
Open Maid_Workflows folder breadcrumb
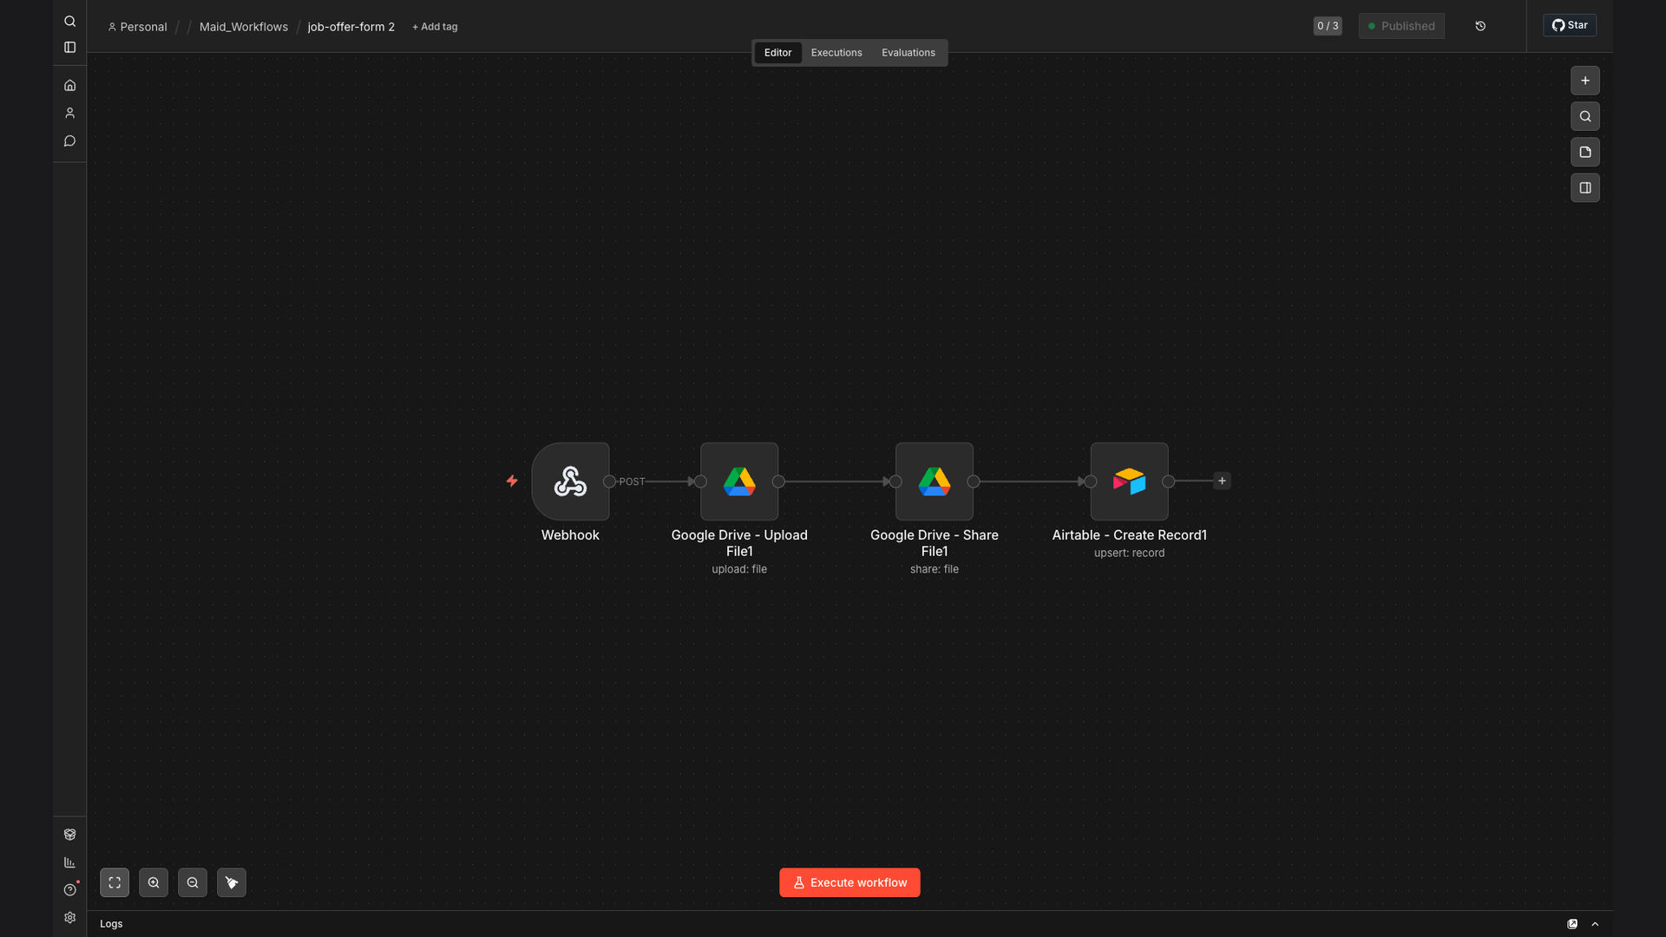(244, 27)
